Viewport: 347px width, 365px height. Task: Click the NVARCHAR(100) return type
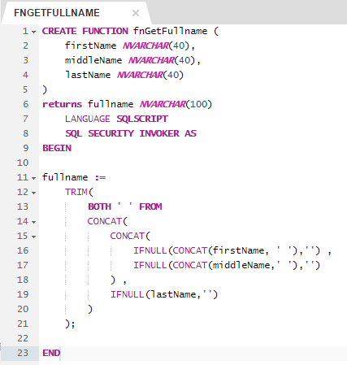point(176,104)
